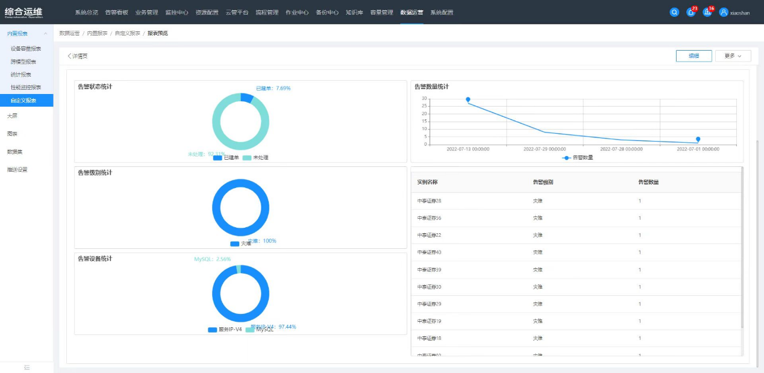Click the blue 灾难 legend color swatch
Image resolution: width=764 pixels, height=373 pixels.
click(x=235, y=243)
